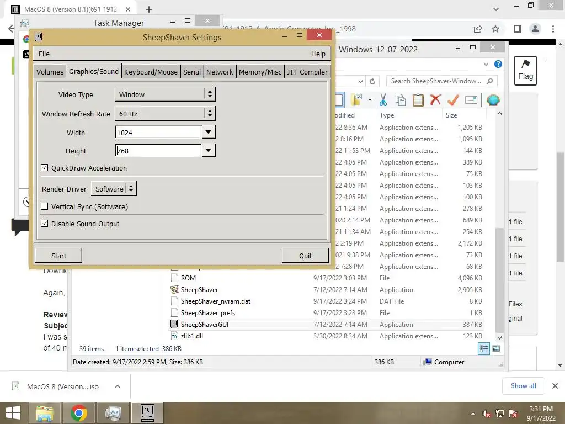Select the ROM file

coord(327,278)
